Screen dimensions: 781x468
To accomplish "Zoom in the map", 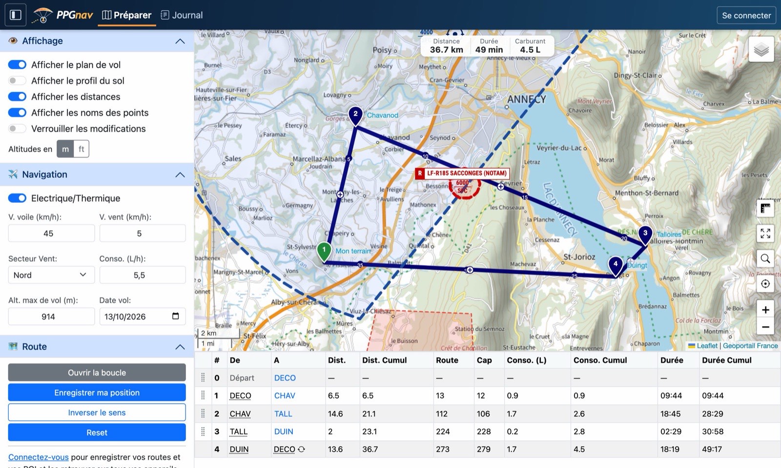I will [x=765, y=310].
